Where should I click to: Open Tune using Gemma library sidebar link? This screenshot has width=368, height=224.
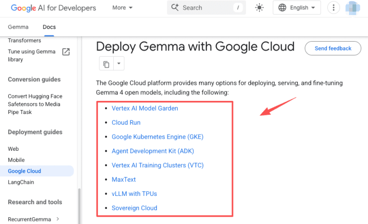[31, 55]
